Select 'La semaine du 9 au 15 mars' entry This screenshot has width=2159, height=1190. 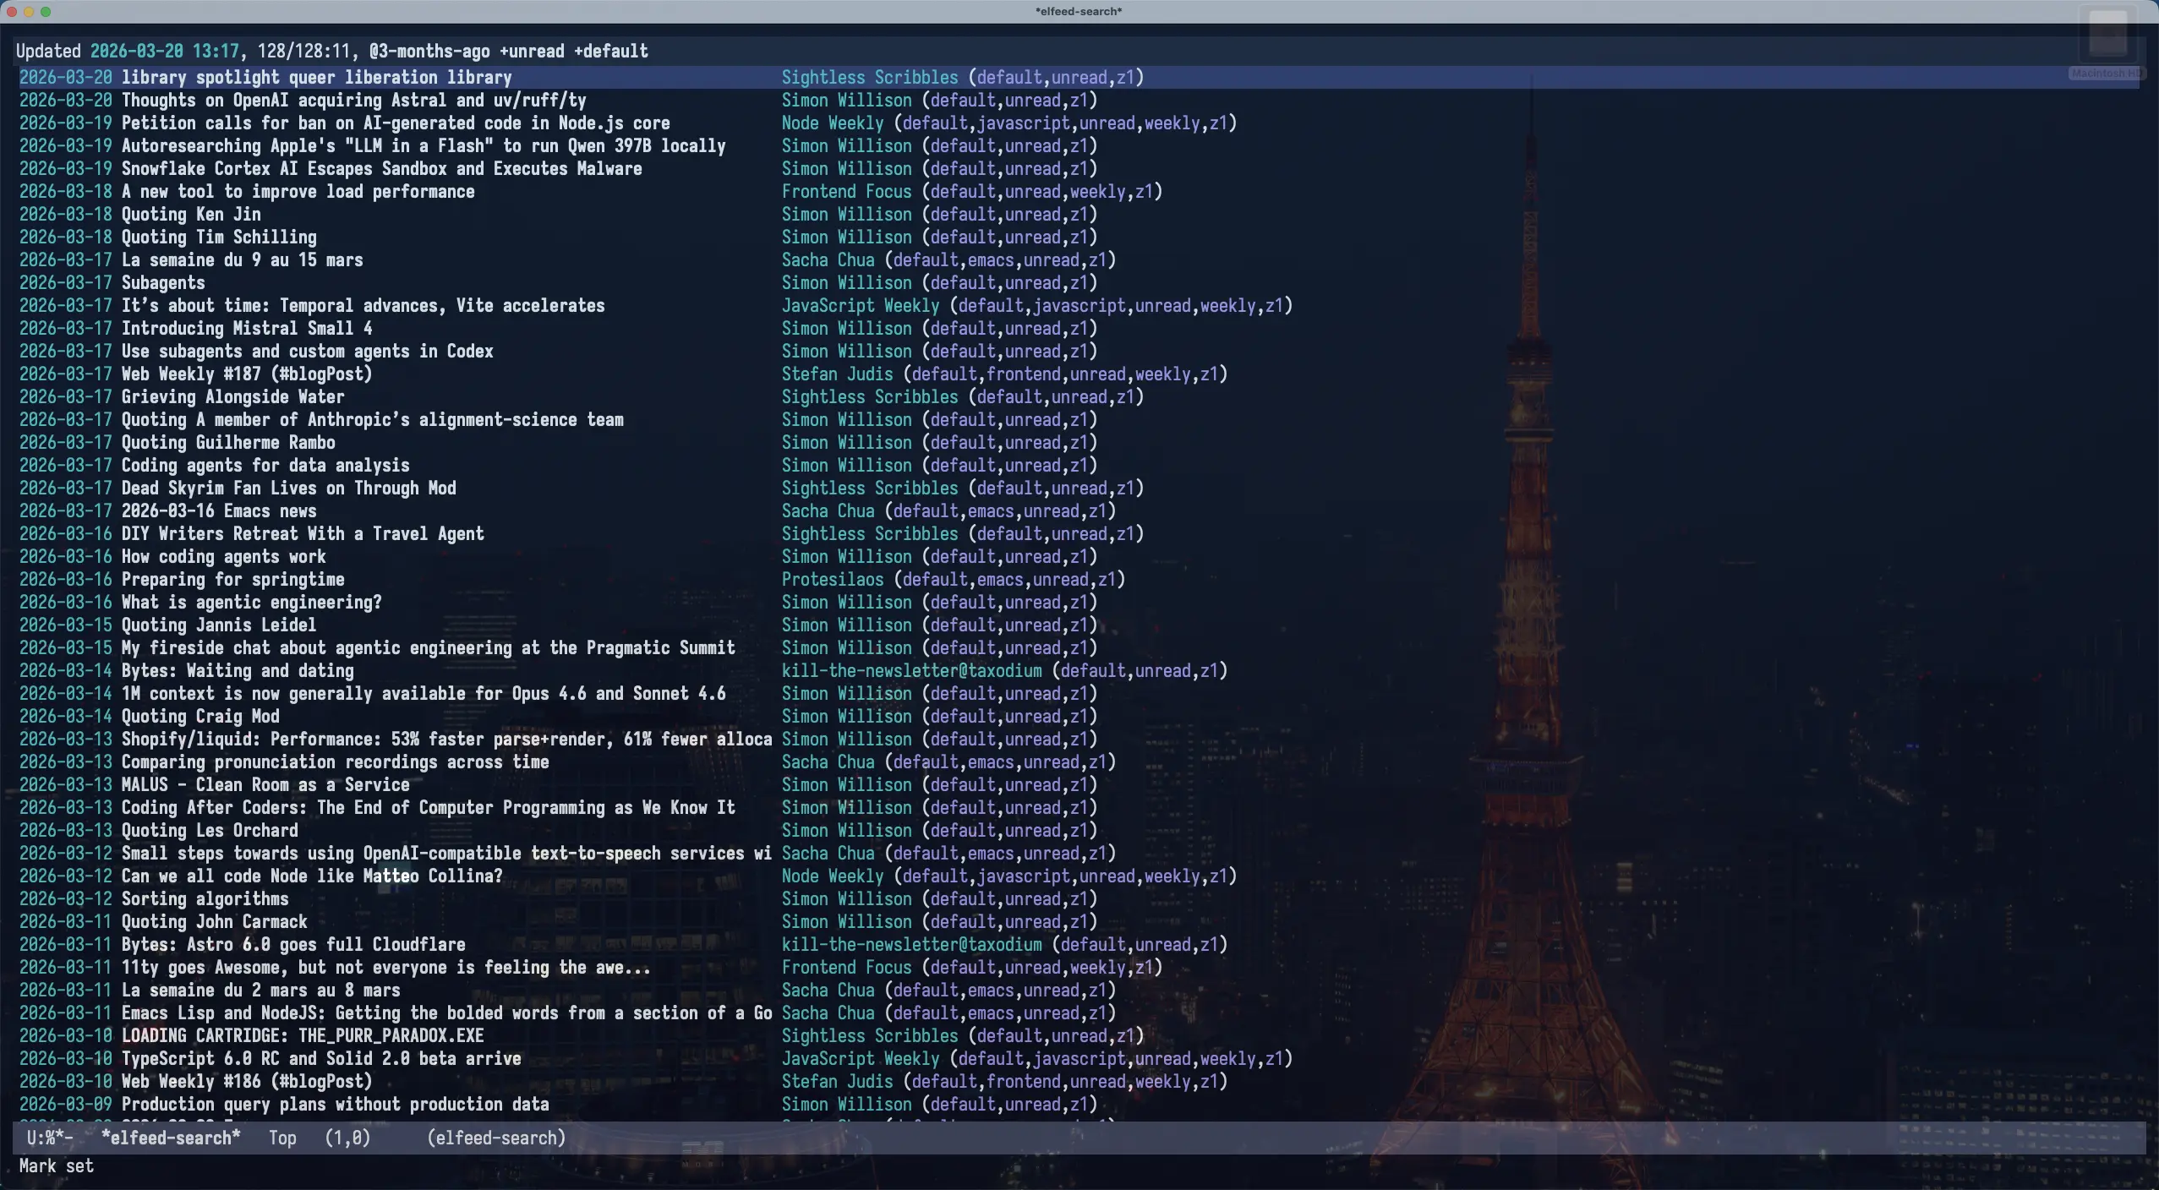(242, 260)
